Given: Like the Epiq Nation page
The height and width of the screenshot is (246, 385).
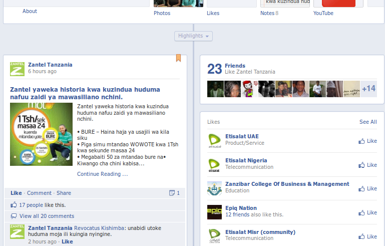Looking at the screenshot, I should pos(367,213).
